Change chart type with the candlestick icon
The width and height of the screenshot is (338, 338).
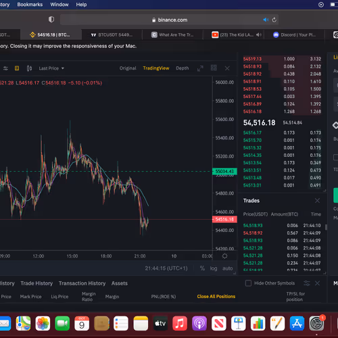29,68
